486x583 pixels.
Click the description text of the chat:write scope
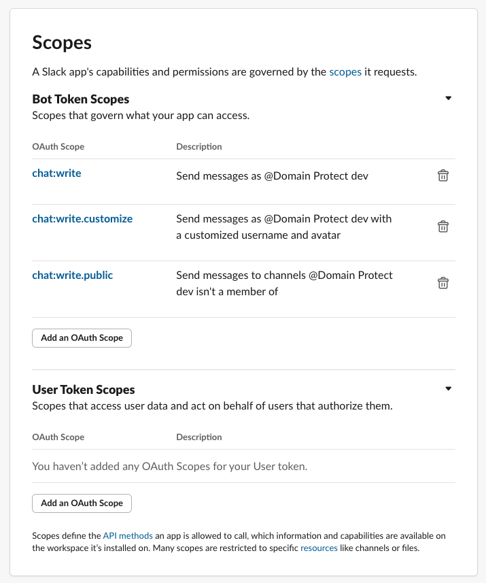(272, 176)
